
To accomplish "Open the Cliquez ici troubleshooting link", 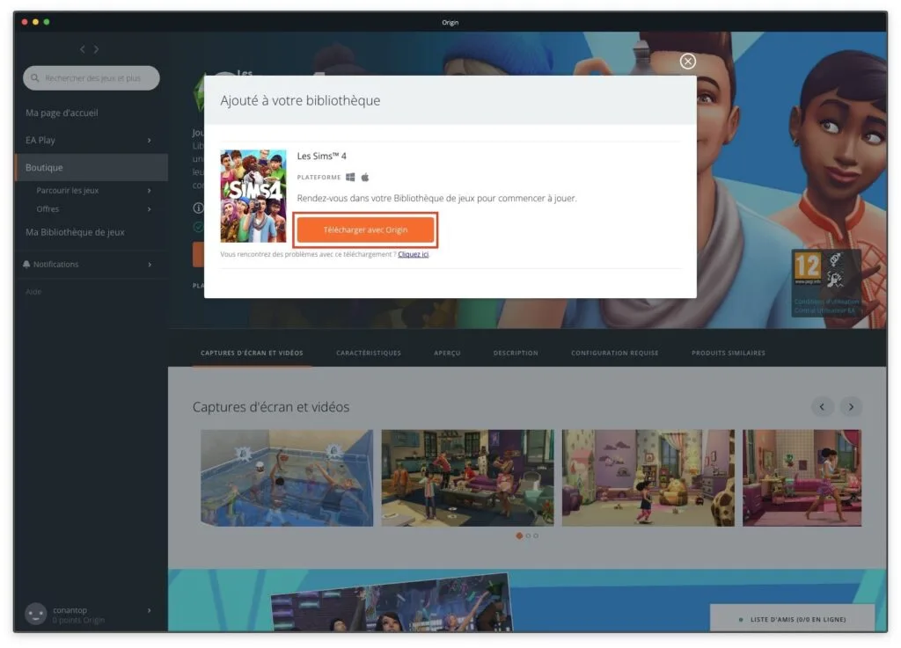I will 414,254.
